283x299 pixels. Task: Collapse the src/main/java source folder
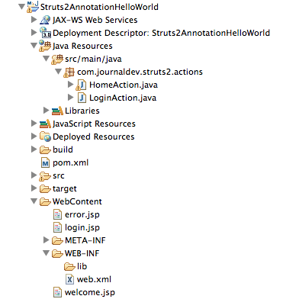click(x=46, y=59)
